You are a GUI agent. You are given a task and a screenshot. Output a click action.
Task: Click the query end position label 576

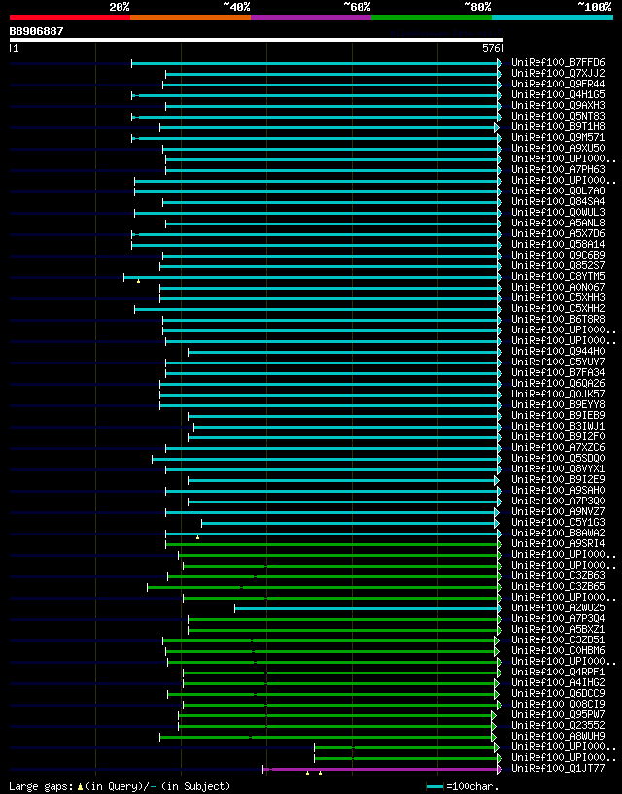point(491,48)
